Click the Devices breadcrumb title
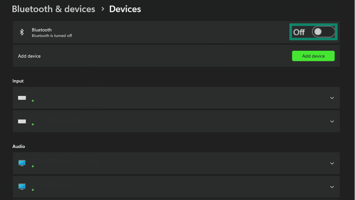 tap(125, 9)
